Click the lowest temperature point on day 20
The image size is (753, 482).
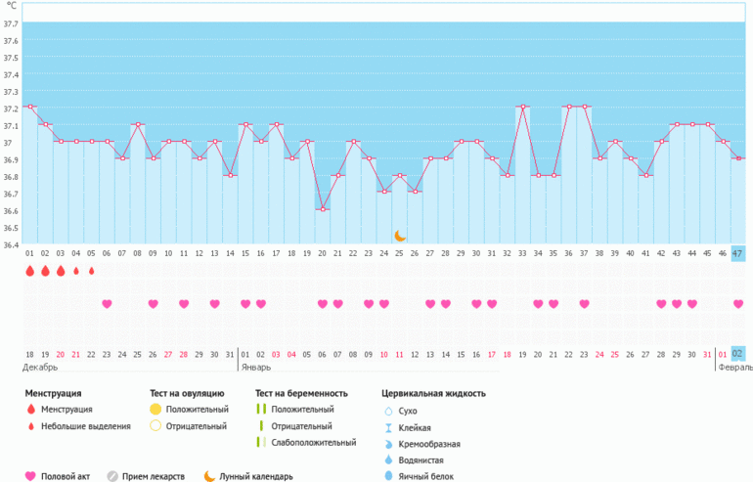pyautogui.click(x=323, y=209)
